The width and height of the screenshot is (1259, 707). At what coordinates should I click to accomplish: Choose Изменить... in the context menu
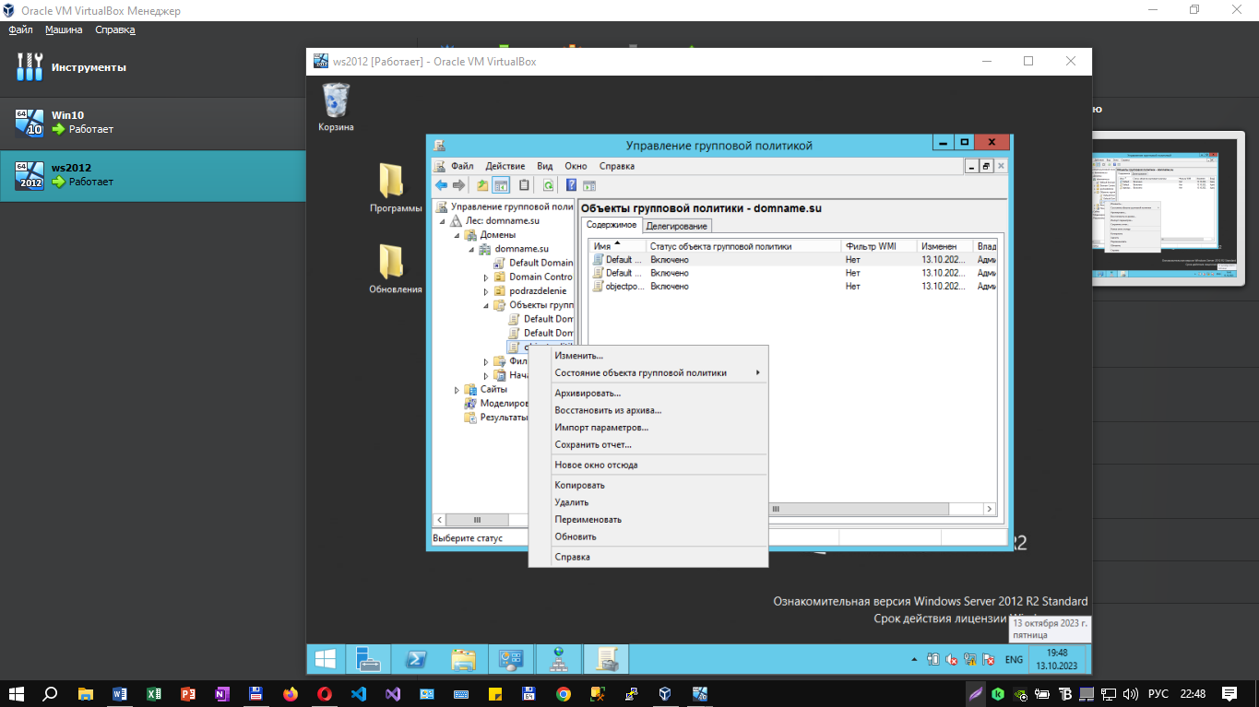click(647, 355)
